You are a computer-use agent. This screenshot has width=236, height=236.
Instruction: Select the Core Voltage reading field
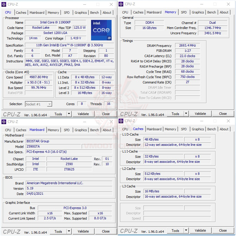76,38
